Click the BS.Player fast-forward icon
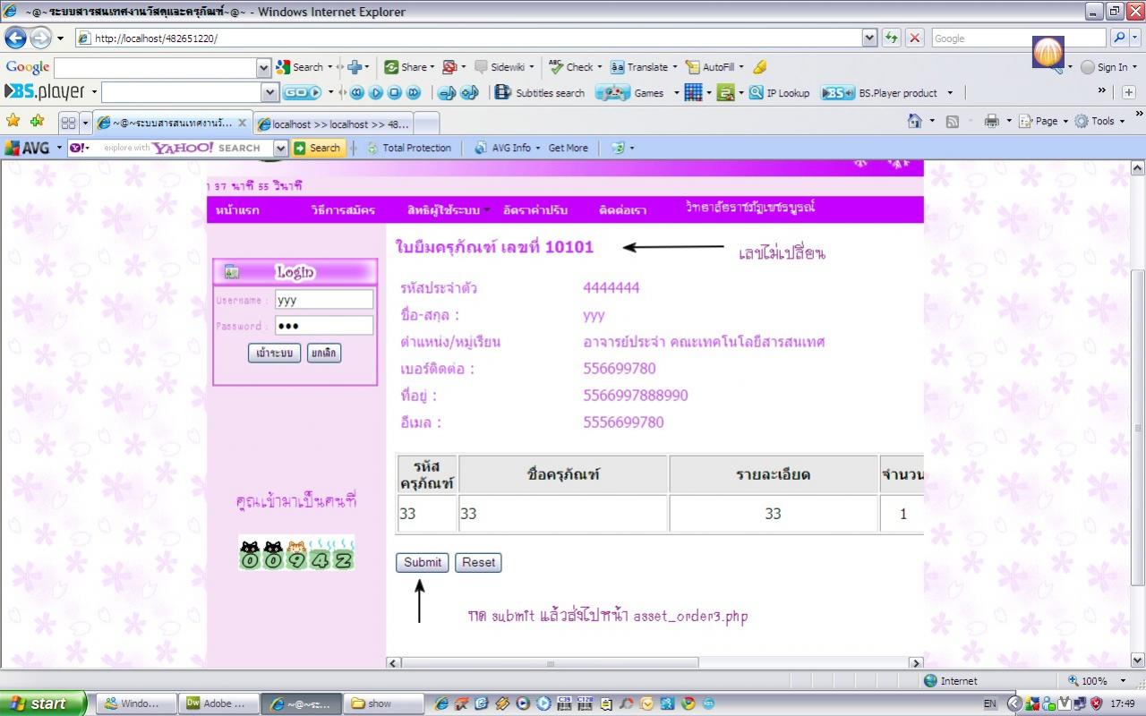 tap(414, 92)
